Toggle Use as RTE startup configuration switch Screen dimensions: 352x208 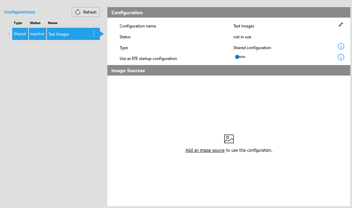point(240,57)
